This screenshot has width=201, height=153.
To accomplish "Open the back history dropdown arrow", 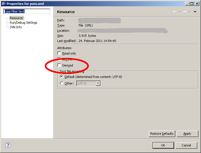I will (180, 12).
